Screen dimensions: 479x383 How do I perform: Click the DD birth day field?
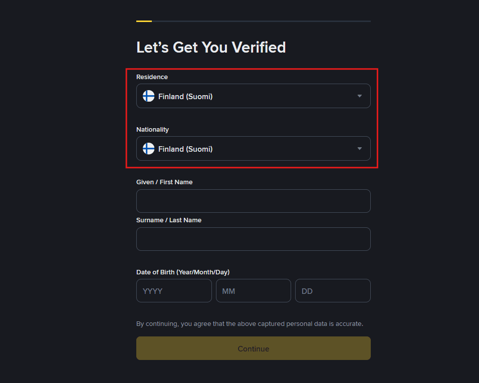[x=333, y=291]
